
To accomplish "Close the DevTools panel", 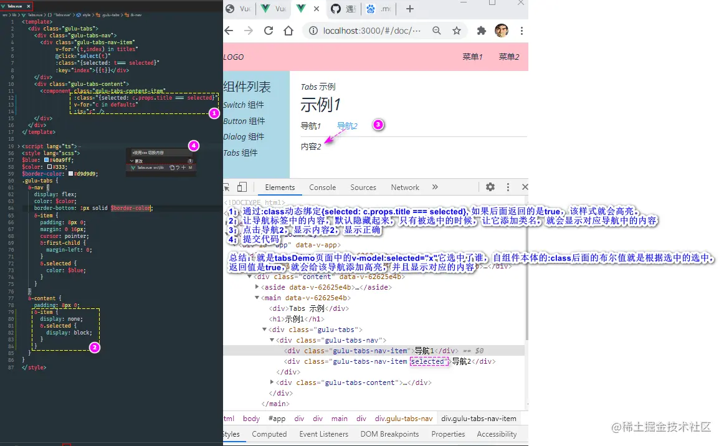I will pos(525,187).
